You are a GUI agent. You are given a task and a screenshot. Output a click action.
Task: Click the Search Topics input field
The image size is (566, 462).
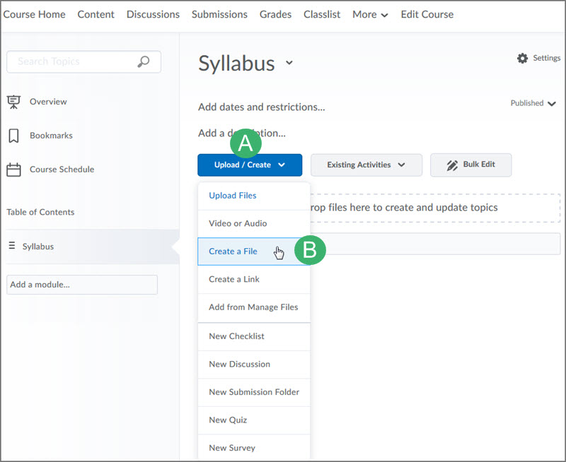tap(83, 61)
